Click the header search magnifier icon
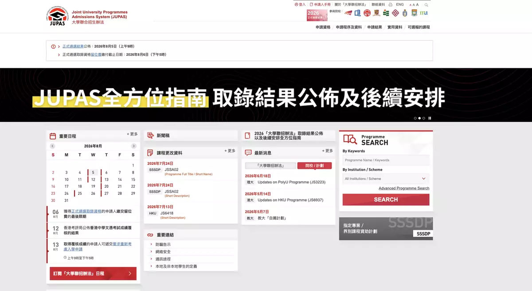The height and width of the screenshot is (291, 532). (x=426, y=5)
